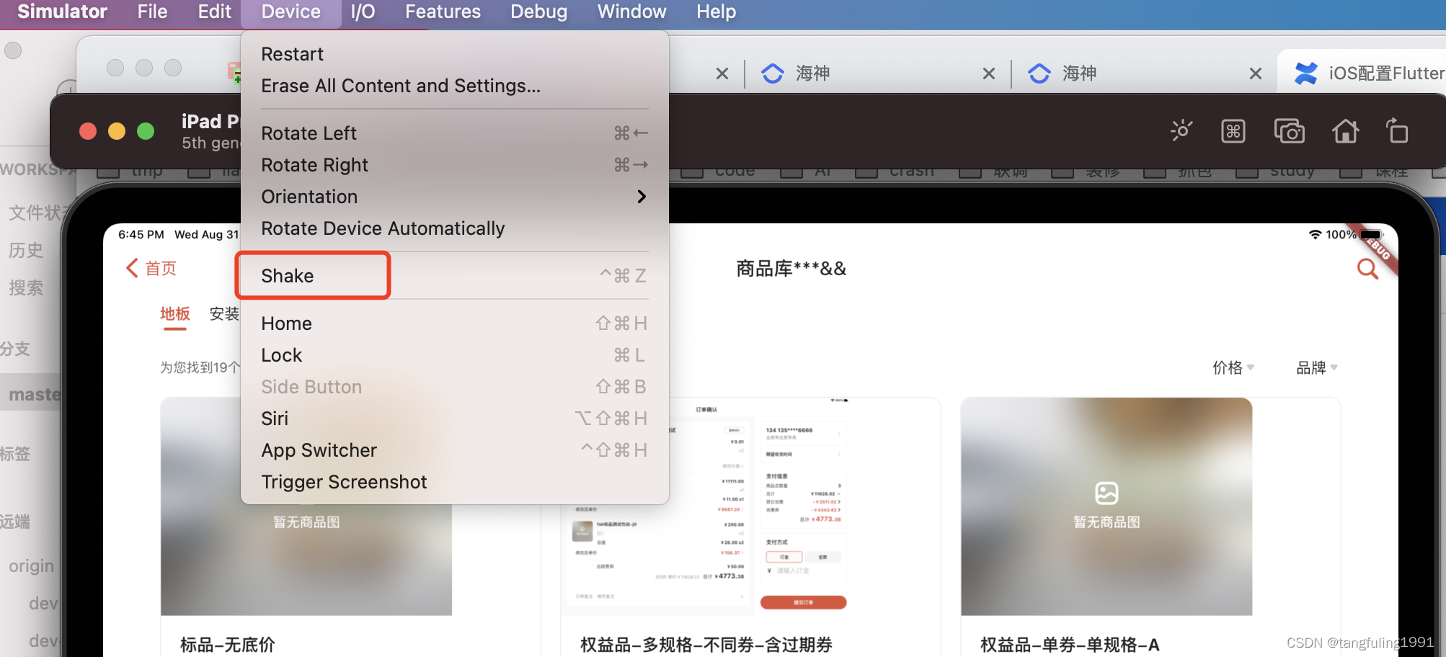Click the 权益品–单券–单规格–A title
The image size is (1446, 657).
pyautogui.click(x=1070, y=644)
